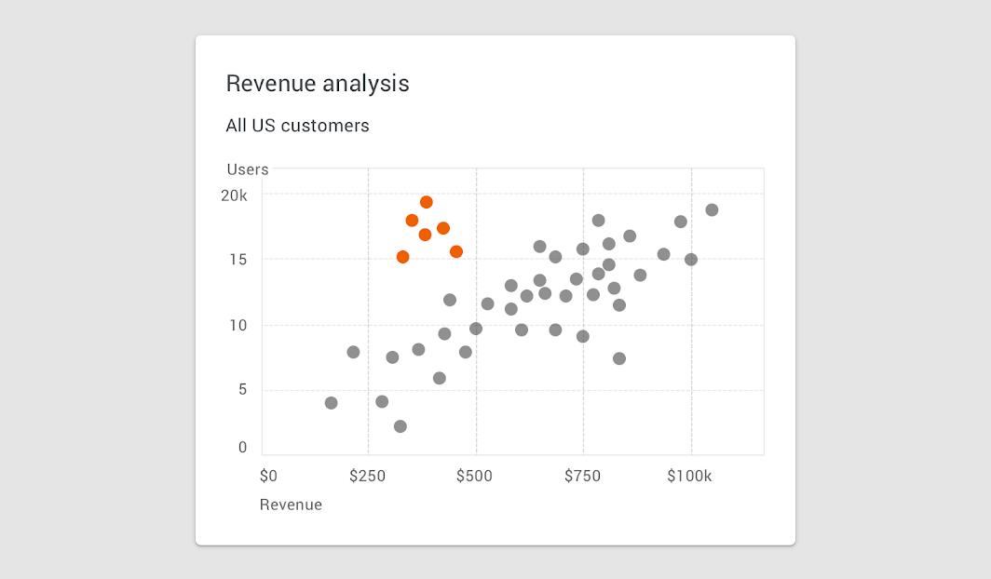Select the isolated gray point below 10 near $750
This screenshot has width=991, height=579.
pyautogui.click(x=618, y=358)
